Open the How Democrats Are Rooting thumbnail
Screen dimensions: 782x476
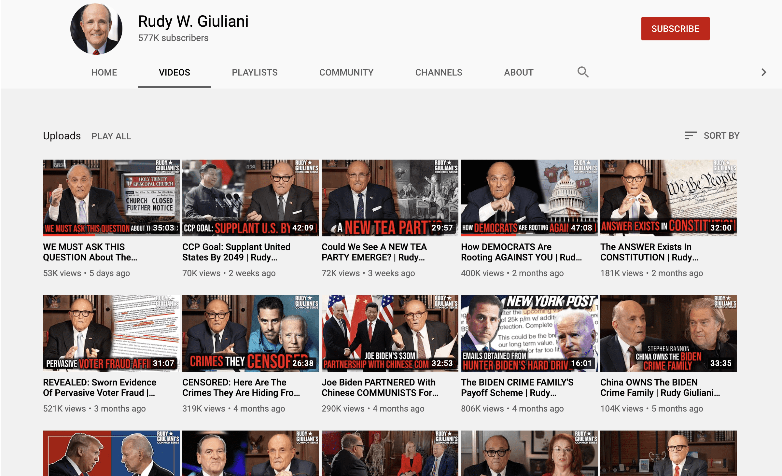coord(529,198)
